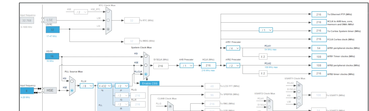This screenshot has height=111, width=369.
Task: Click SYSCLK (MHz) value field
Action: 161,66
